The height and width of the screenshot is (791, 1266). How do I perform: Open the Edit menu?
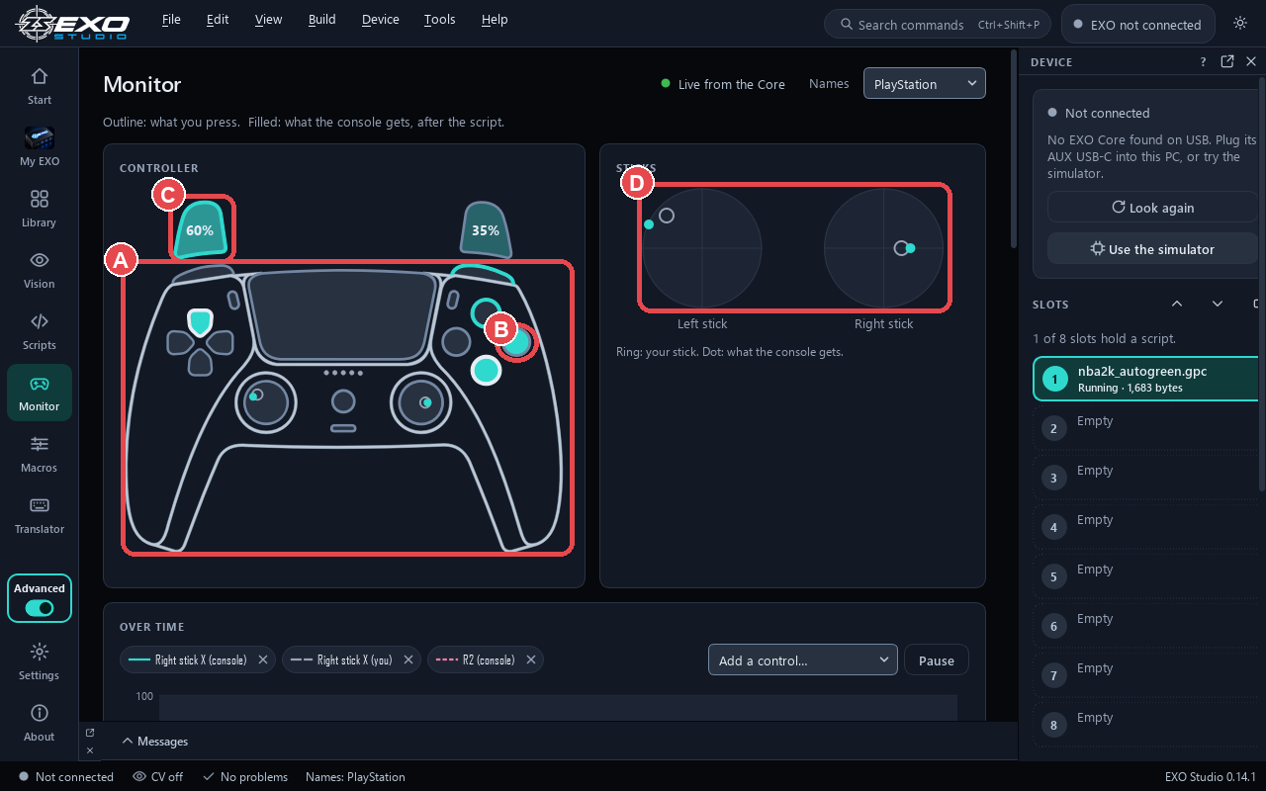[218, 20]
